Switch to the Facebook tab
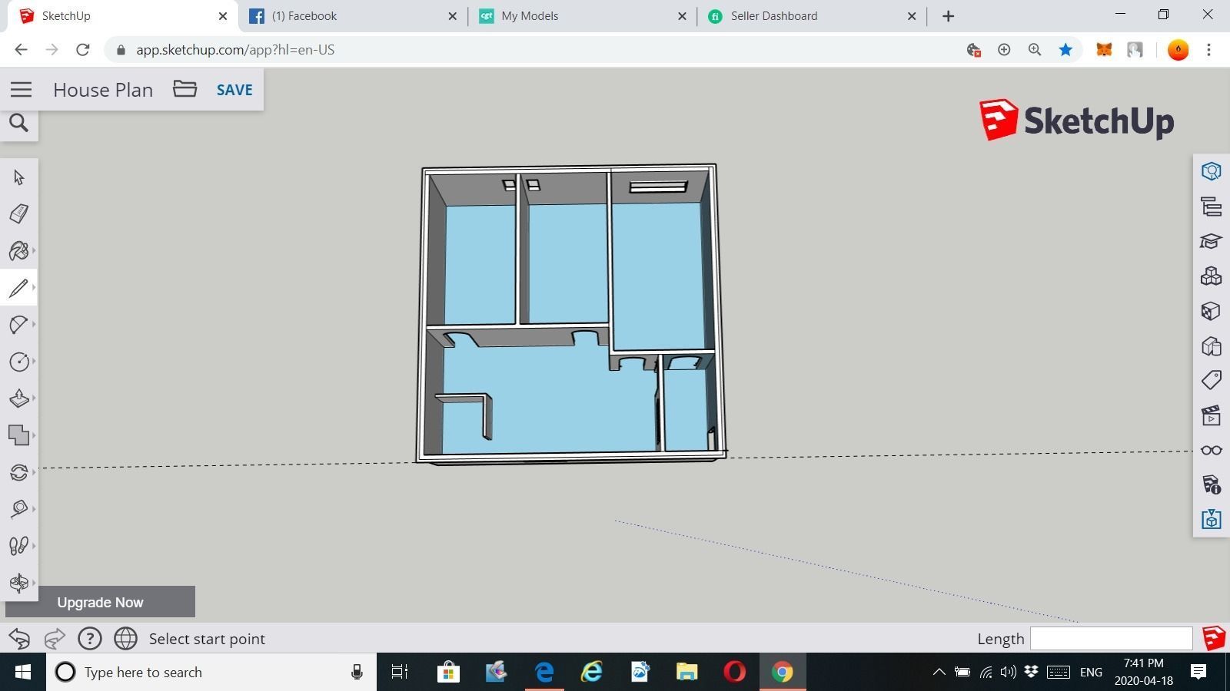This screenshot has width=1230, height=691. [353, 16]
